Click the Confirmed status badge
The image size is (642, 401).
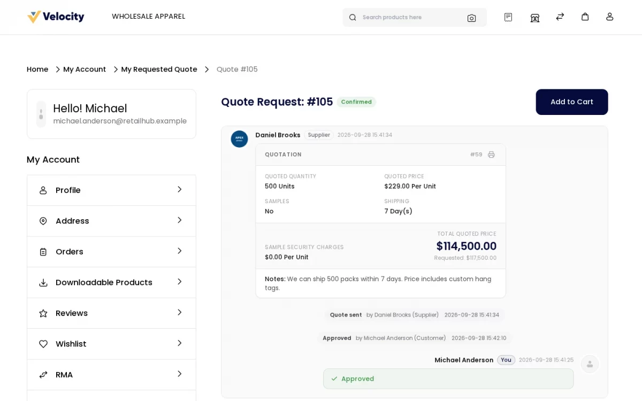pyautogui.click(x=356, y=102)
